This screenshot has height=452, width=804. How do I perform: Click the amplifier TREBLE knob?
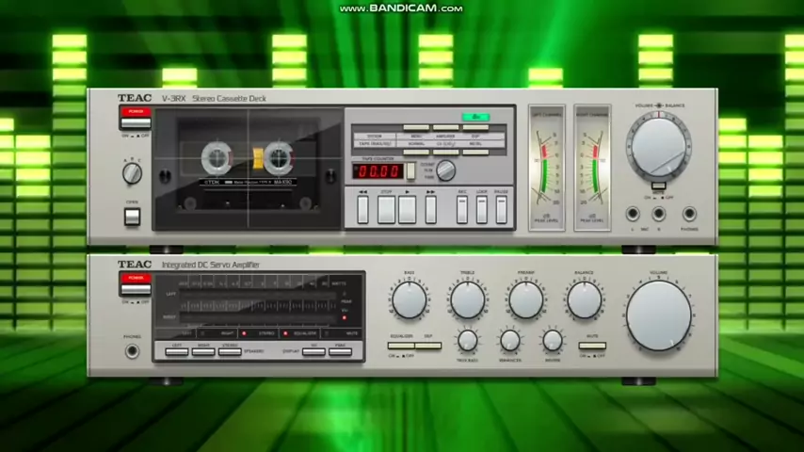[x=467, y=300]
